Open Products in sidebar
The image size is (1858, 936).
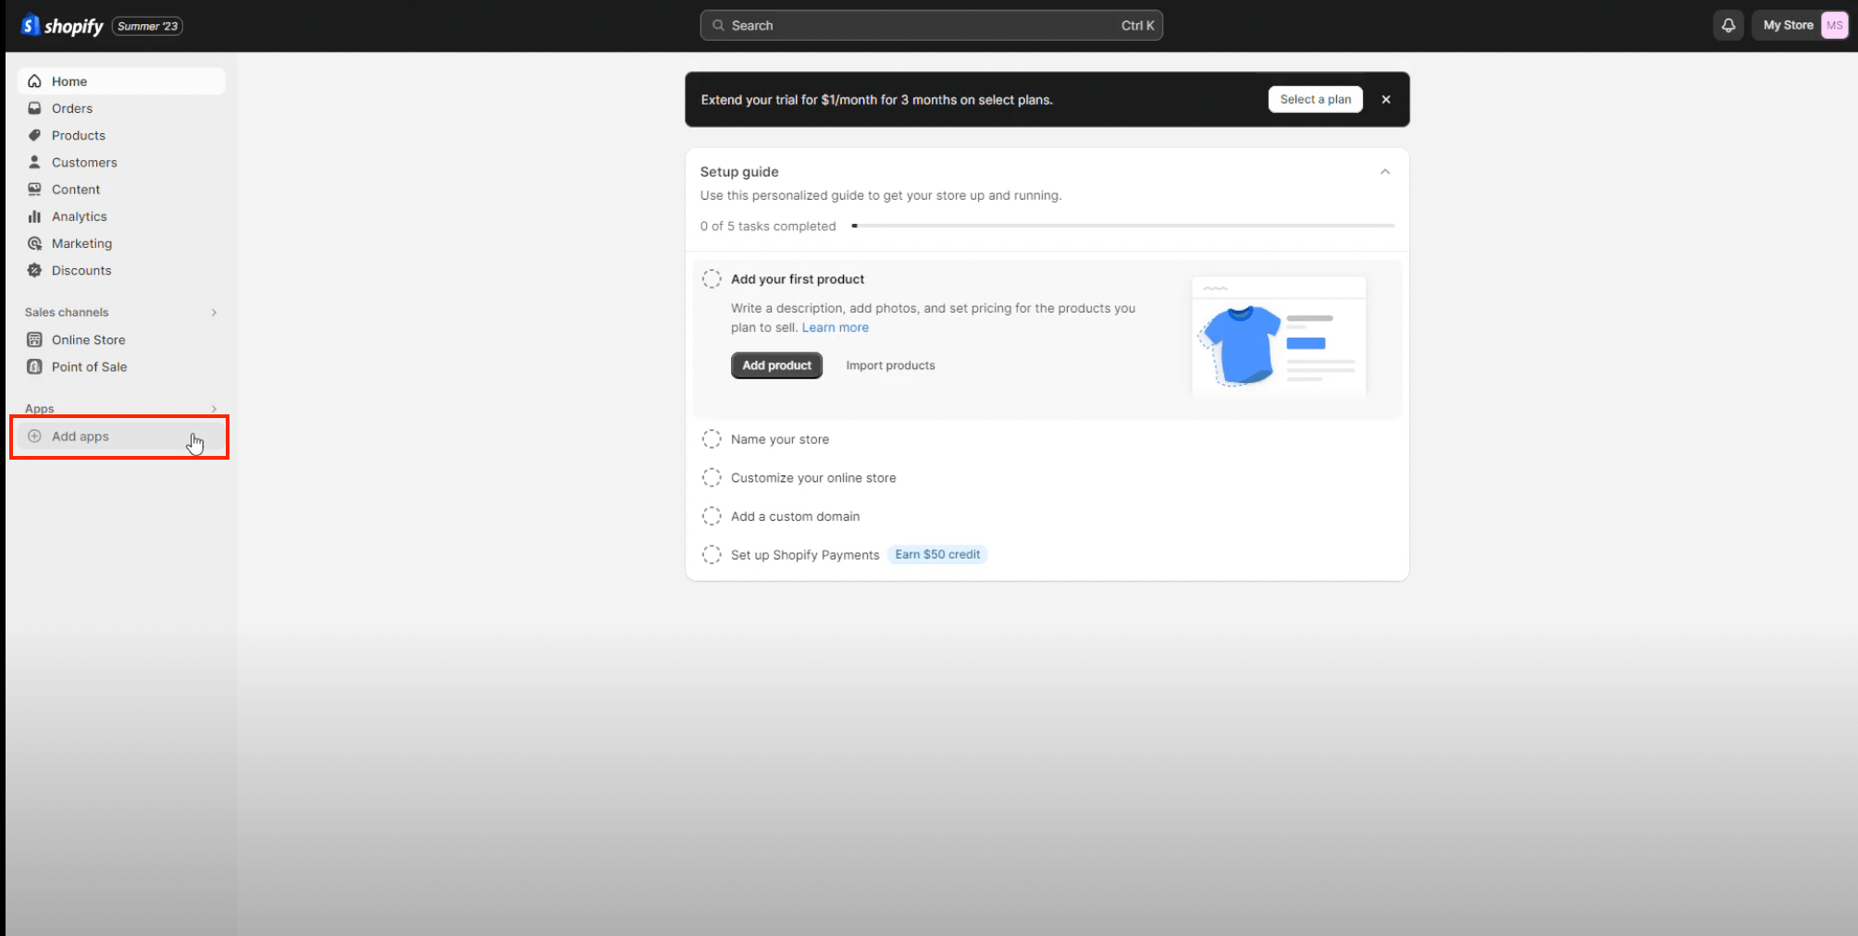[x=121, y=135]
